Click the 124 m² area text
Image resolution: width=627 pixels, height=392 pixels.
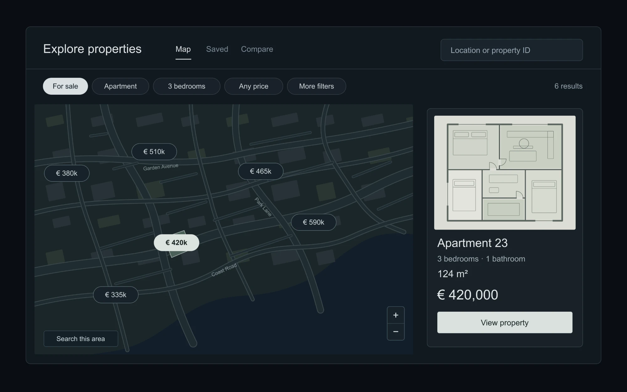point(453,274)
